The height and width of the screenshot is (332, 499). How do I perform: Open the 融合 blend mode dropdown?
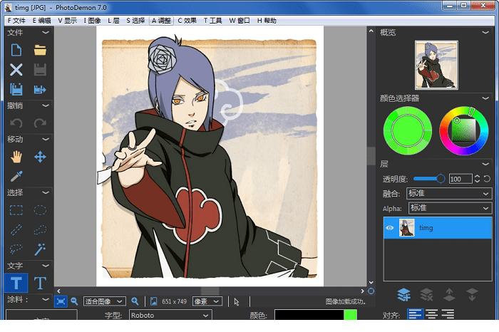(x=449, y=194)
